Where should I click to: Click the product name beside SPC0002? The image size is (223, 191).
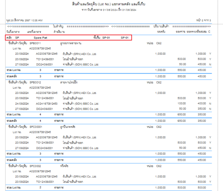click(64, 166)
